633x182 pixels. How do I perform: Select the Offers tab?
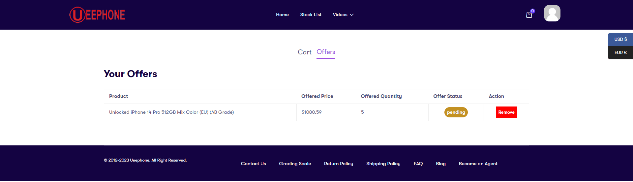pos(326,52)
